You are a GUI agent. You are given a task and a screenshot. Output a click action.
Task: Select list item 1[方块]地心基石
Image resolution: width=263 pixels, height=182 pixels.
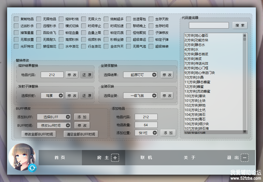coord(213,35)
